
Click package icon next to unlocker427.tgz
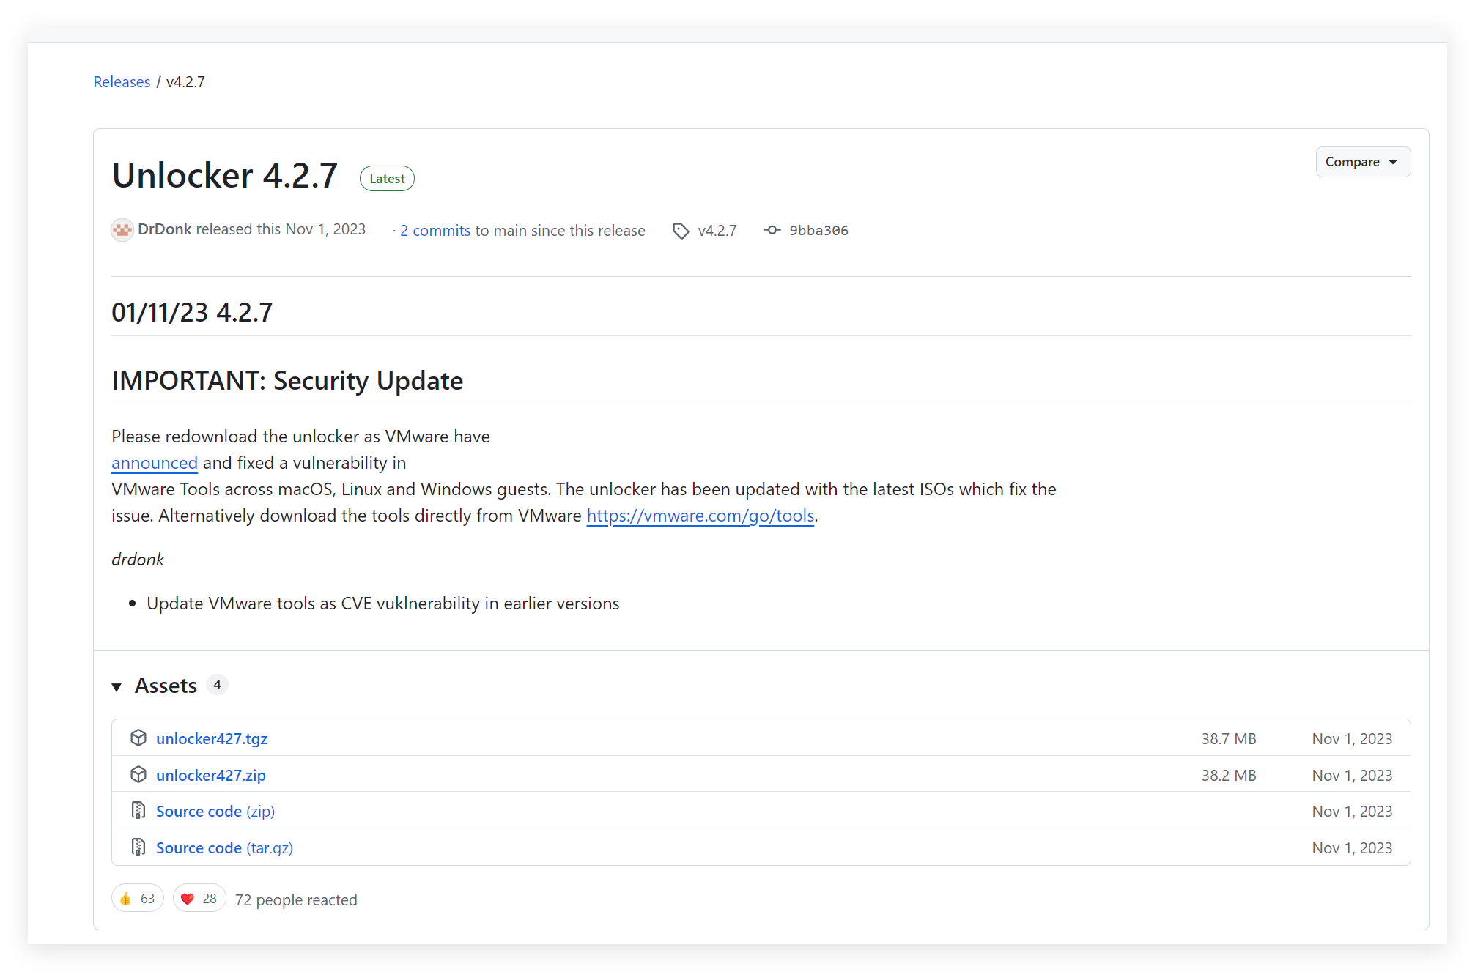[138, 738]
